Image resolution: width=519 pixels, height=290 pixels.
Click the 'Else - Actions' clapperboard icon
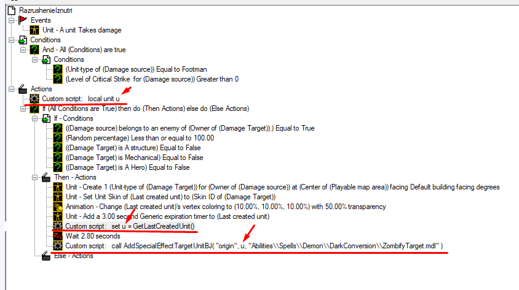[46, 256]
